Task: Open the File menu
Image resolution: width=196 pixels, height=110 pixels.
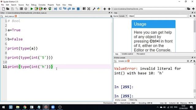Action: click(x=2, y=5)
